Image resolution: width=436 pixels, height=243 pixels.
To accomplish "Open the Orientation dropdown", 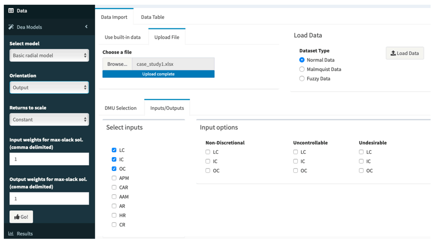I will point(49,87).
